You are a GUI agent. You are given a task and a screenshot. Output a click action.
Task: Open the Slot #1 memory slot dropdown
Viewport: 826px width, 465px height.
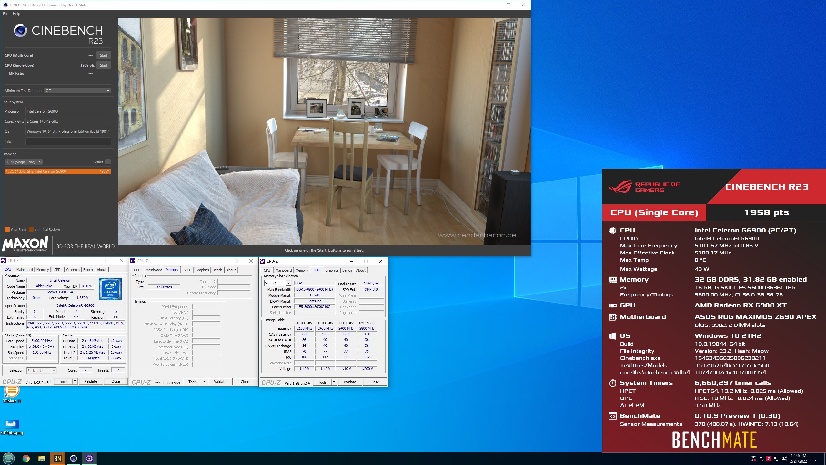[x=277, y=283]
